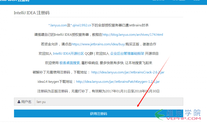Open the 极客桌面搜索 link
The width and height of the screenshot is (207, 124).
pos(70,63)
